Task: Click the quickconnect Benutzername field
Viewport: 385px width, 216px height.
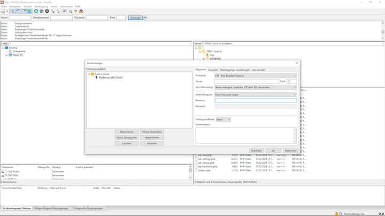Action: coord(61,18)
